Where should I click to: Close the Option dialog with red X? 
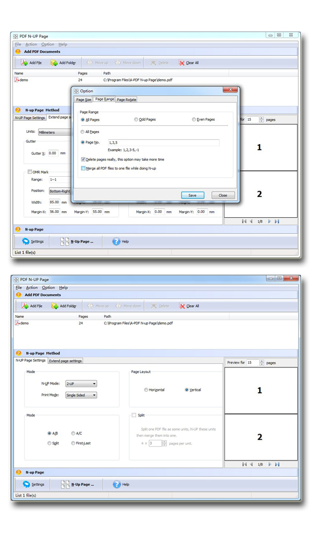point(230,90)
